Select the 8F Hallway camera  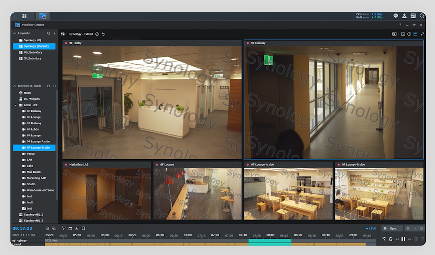coord(34,111)
